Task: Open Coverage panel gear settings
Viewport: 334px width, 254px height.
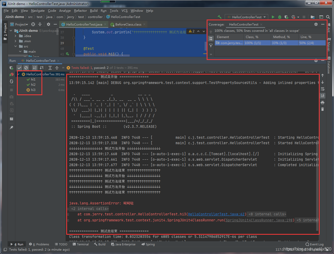Action: tap(316, 24)
